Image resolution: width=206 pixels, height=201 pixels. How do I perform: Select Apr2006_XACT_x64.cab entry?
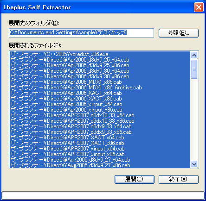click(100, 93)
